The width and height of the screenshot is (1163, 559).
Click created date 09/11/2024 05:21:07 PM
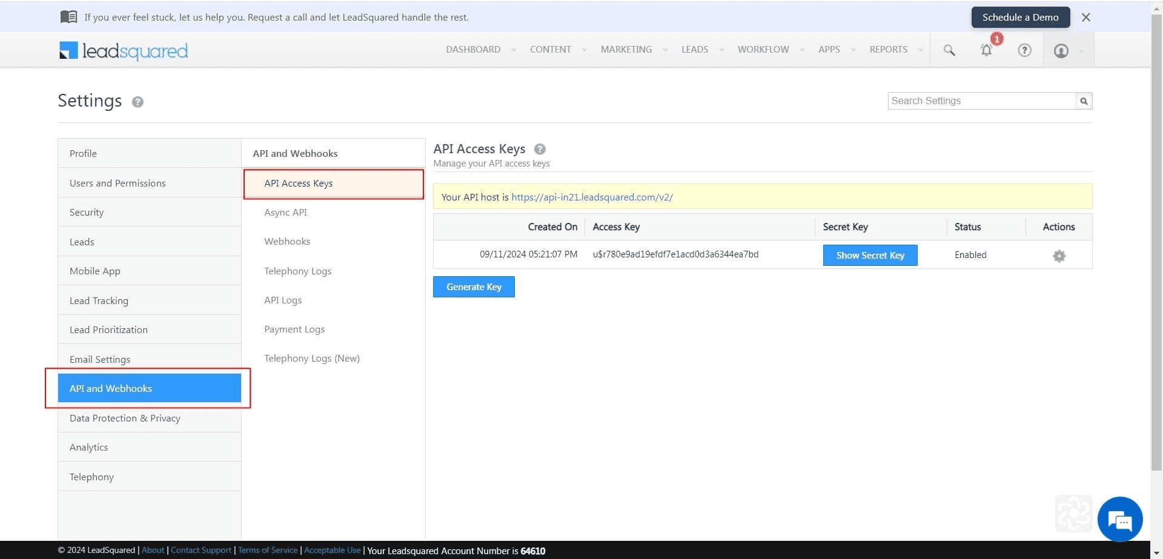(528, 254)
